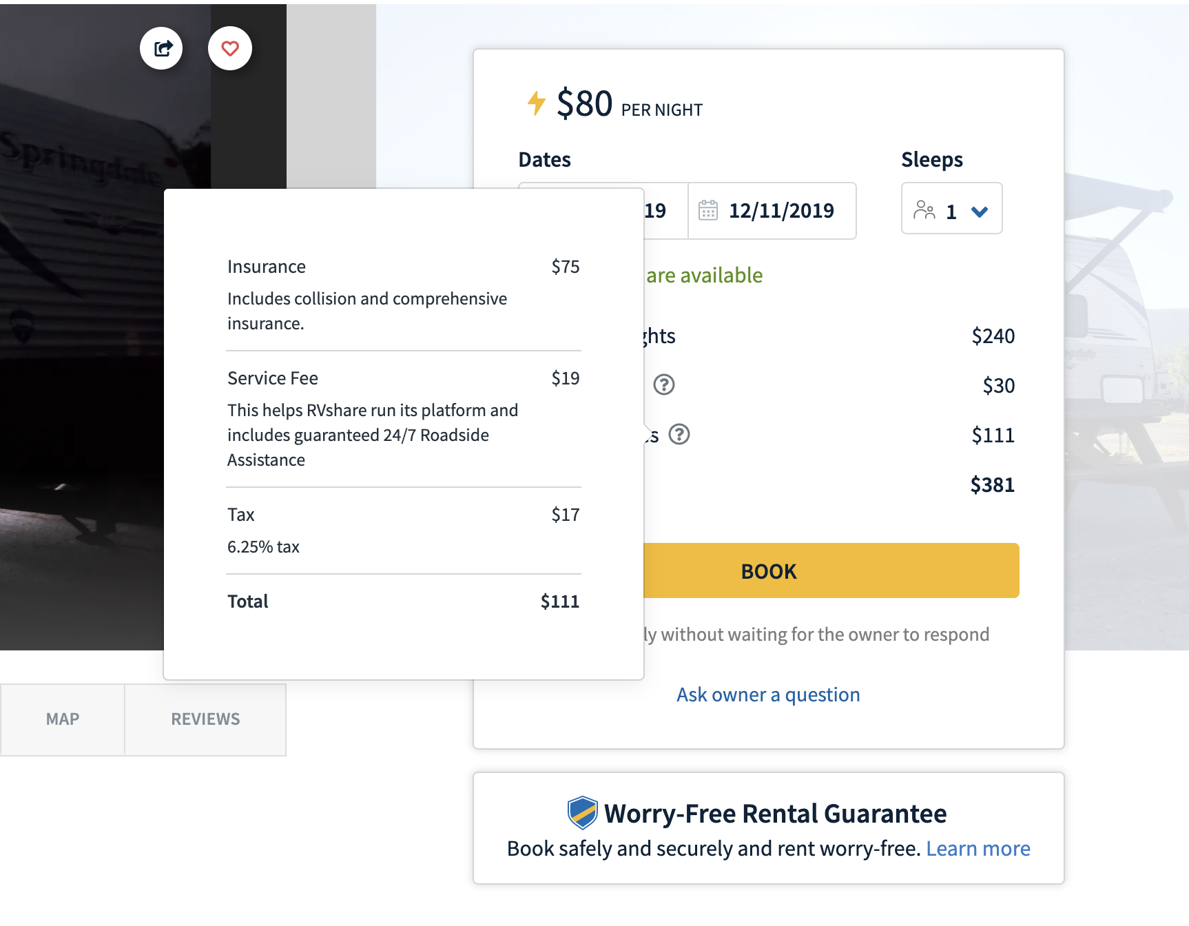1189x926 pixels.
Task: Click the heart icon outline above the listing photo
Action: [229, 48]
